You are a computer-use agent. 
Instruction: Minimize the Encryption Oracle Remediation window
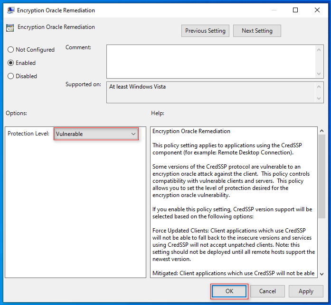coord(274,10)
